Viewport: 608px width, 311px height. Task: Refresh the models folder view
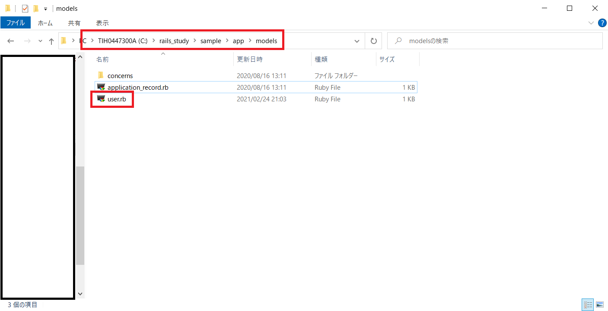(373, 41)
